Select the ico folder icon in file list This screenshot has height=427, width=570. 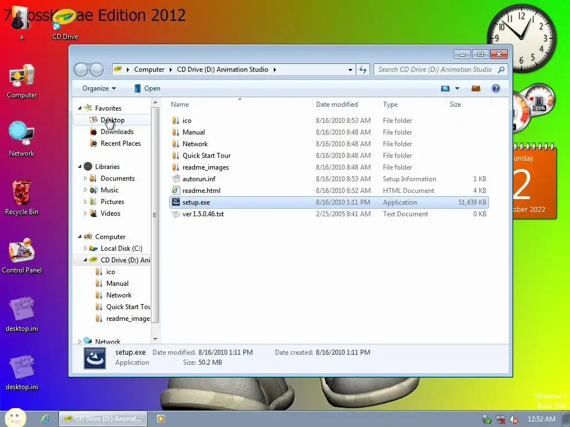[176, 120]
